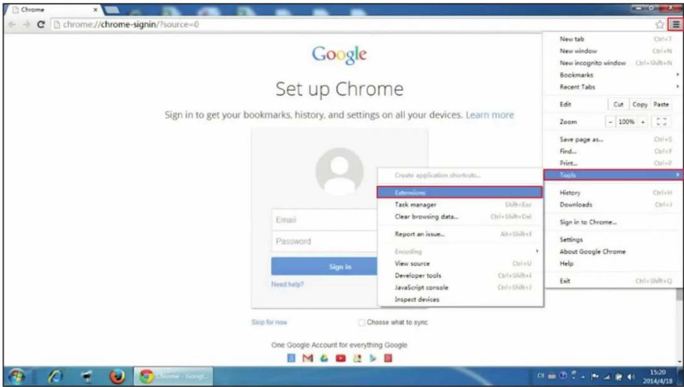The width and height of the screenshot is (684, 387).
Task: Choose Report an issue...
Action: pos(460,234)
